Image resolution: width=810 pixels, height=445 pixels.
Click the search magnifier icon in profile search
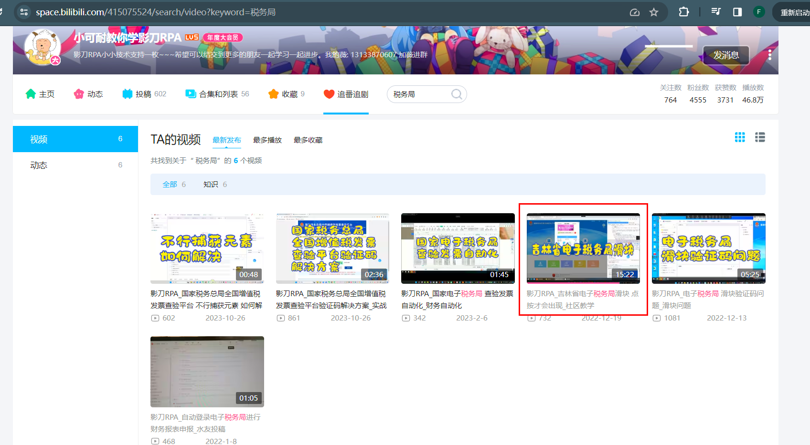pyautogui.click(x=457, y=94)
